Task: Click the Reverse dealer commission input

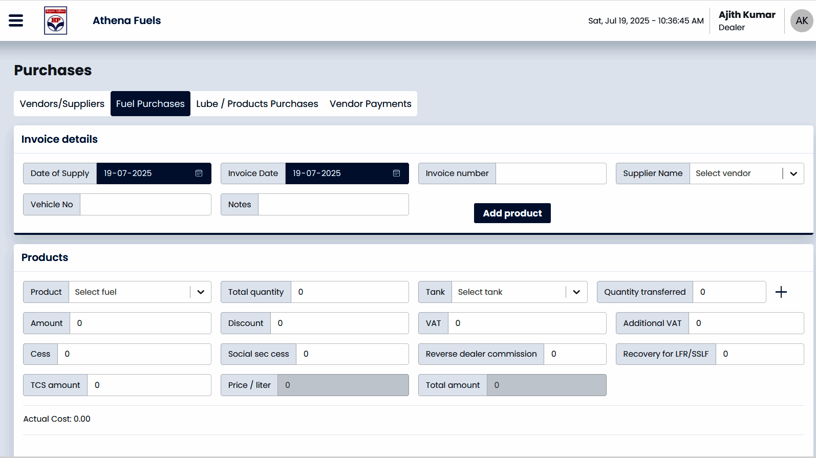Action: (575, 354)
